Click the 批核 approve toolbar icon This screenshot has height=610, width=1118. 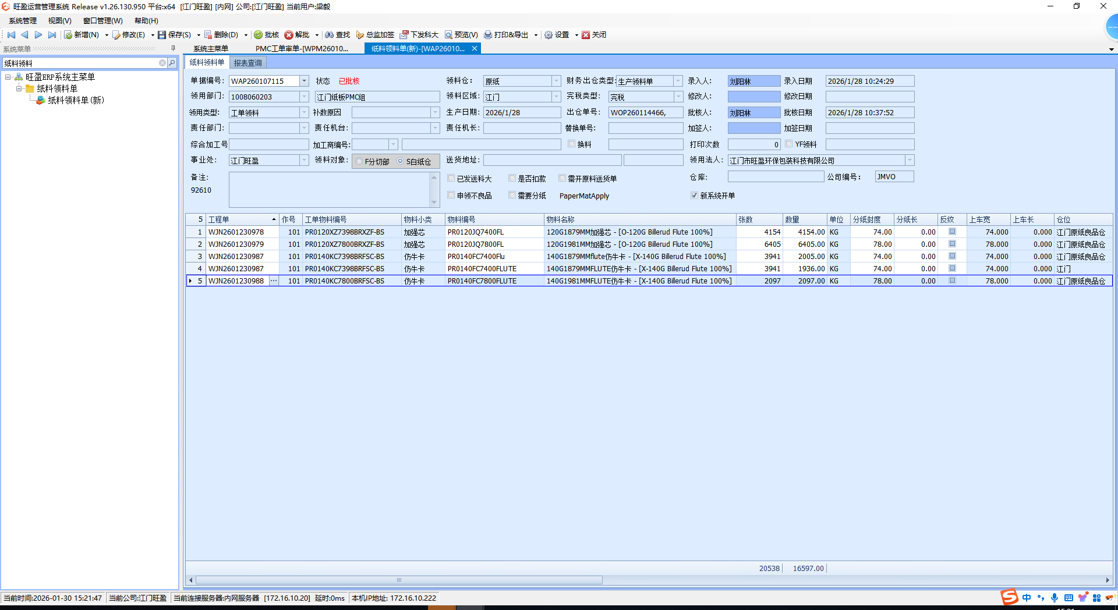coord(259,35)
